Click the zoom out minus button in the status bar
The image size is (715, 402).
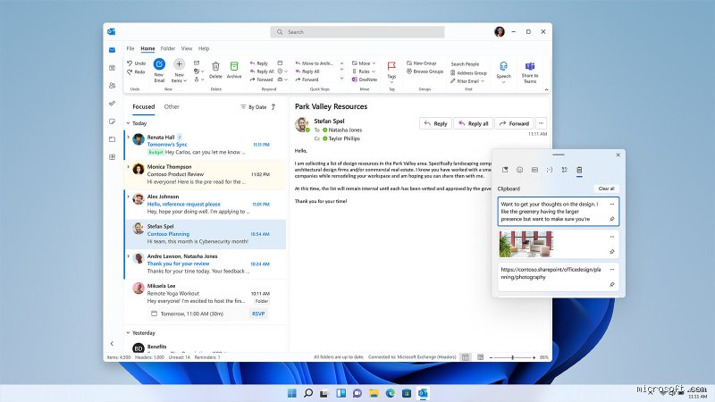tap(491, 358)
